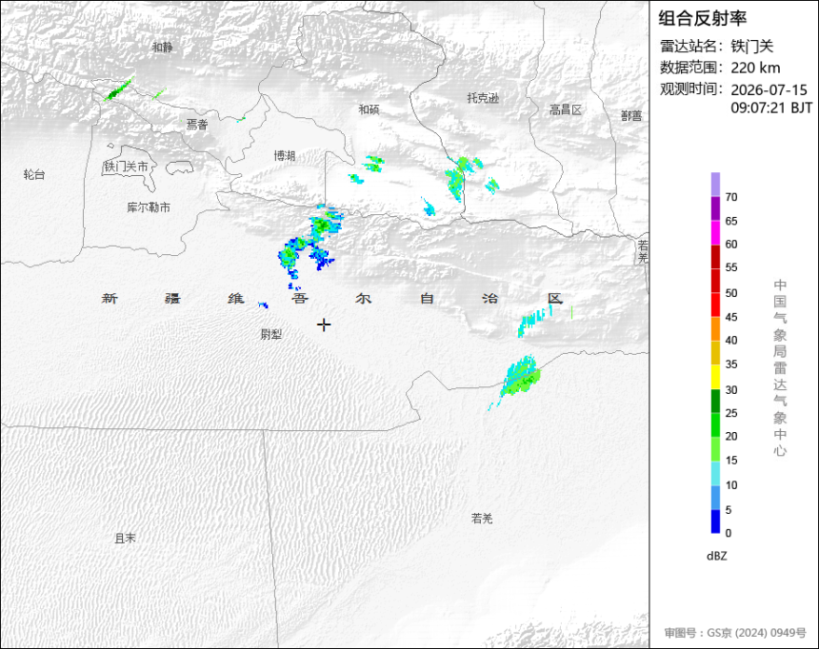The height and width of the screenshot is (649, 819).
Task: Click the green echo cluster near 若羌 border
Action: click(520, 378)
